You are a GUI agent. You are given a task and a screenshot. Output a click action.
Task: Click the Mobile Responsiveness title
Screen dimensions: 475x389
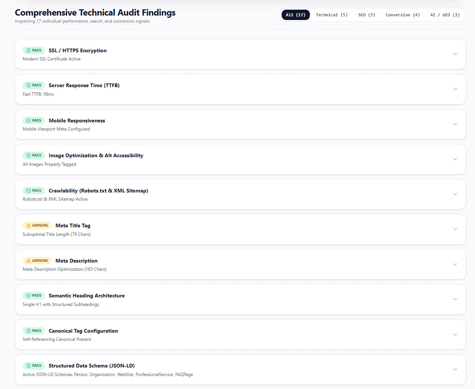(x=77, y=121)
